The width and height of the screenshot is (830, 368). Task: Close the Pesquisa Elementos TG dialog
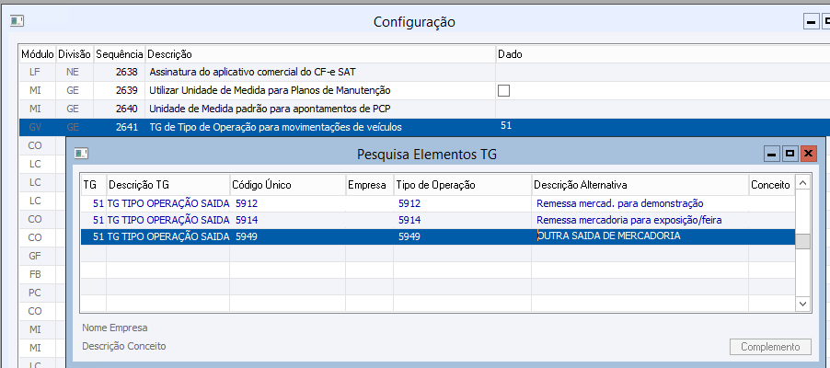[808, 154]
